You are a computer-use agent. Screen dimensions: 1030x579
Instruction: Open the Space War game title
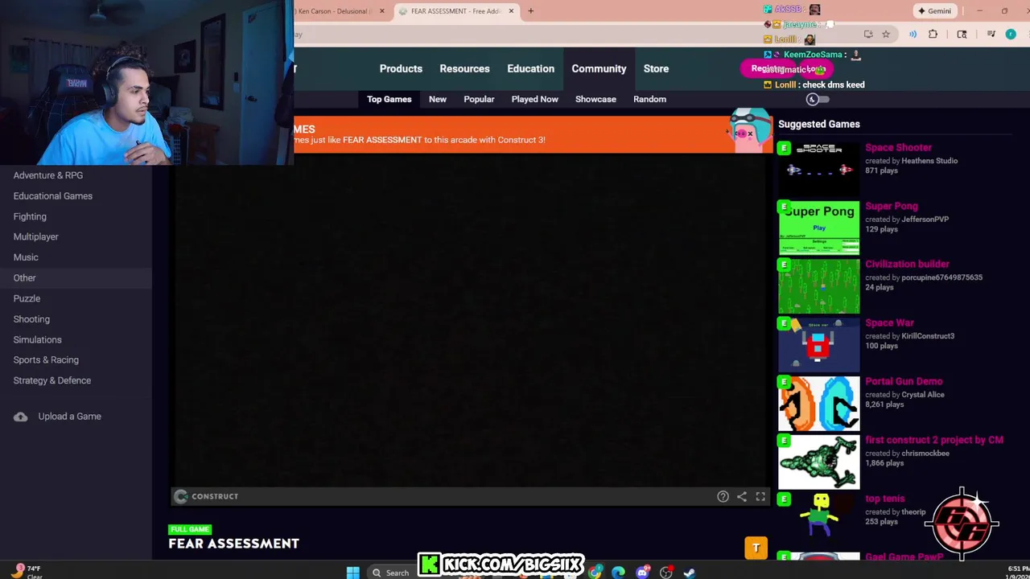(x=890, y=323)
